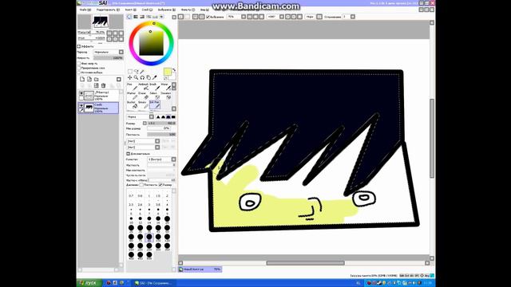Viewport: 511px width, 287px height.
Task: Toggle the RGB slider panel icon
Action: point(136,17)
